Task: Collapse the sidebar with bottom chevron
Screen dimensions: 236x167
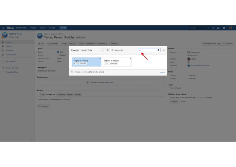Action: pyautogui.click(x=32, y=139)
